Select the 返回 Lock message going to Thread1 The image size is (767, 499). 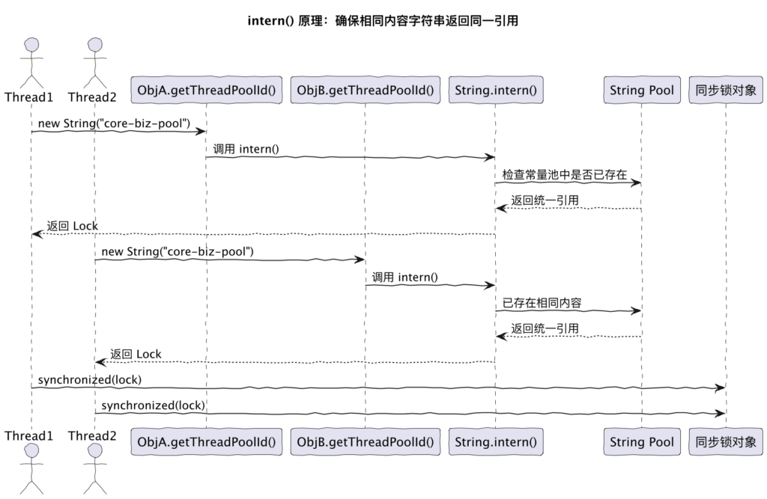click(73, 225)
